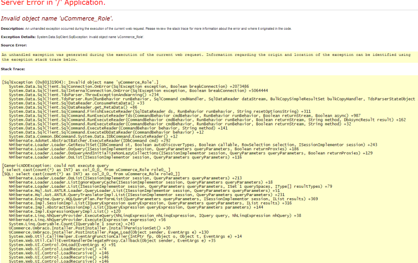Click the 'CalliEventHandlerDelegateProxy.Callback' stack line
The height and width of the screenshot is (263, 418).
point(112,241)
